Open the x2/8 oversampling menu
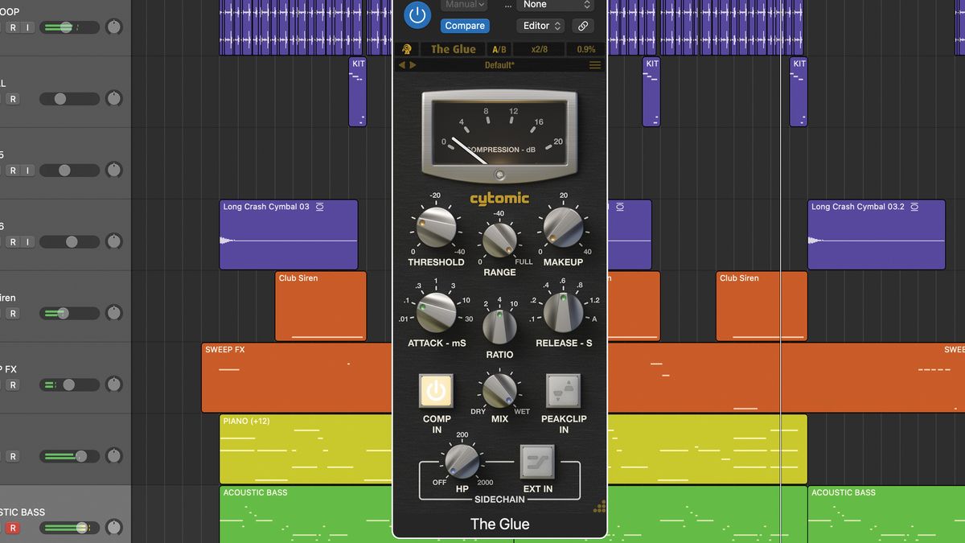Image resolution: width=965 pixels, height=543 pixels. tap(538, 49)
